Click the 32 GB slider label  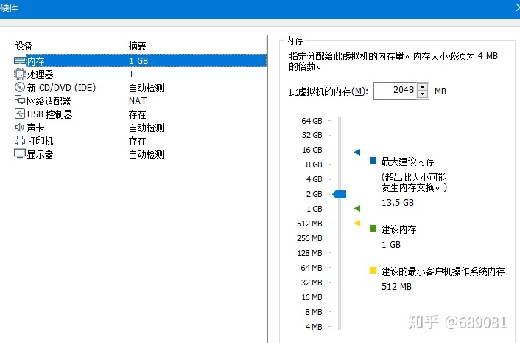pyautogui.click(x=312, y=135)
